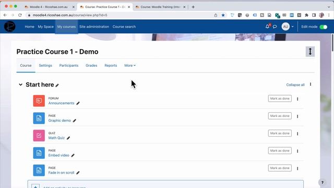Rename Embed video with its pencil icon
This screenshot has width=334, height=188.
73,156
